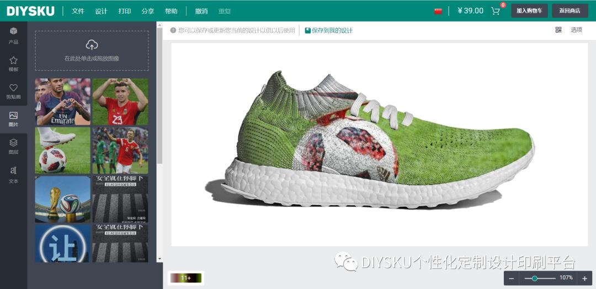Click 保存到我的设计 link
Screen dimensions: 596x289
pos(329,30)
